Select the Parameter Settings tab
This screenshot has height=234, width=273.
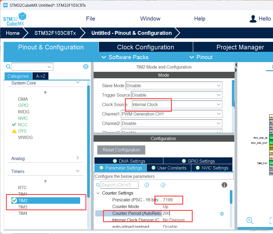(120, 168)
